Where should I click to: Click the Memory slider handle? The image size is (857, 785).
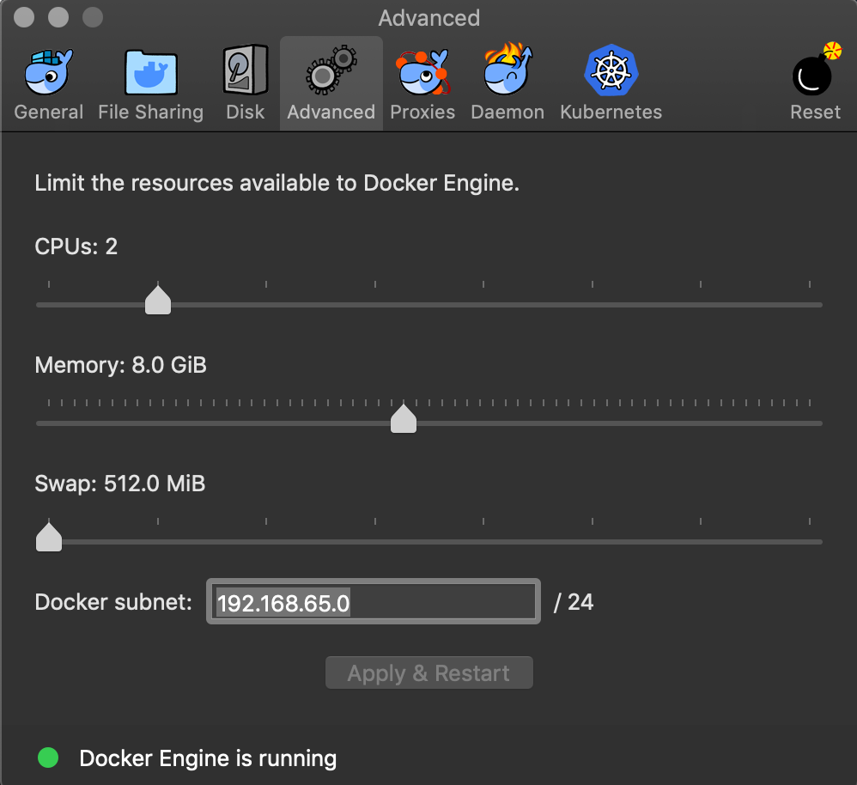pyautogui.click(x=404, y=419)
